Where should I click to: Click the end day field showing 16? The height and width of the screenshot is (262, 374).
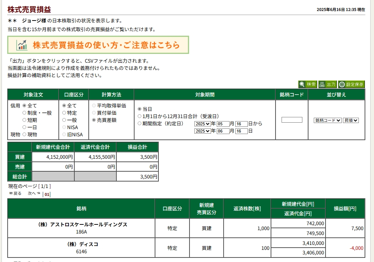pos(241,131)
